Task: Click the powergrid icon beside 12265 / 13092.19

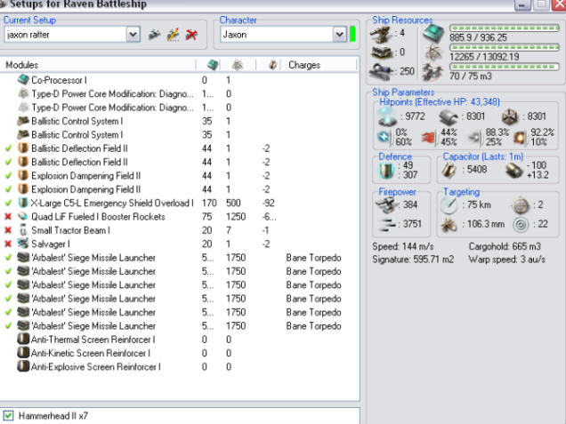Action: (433, 52)
